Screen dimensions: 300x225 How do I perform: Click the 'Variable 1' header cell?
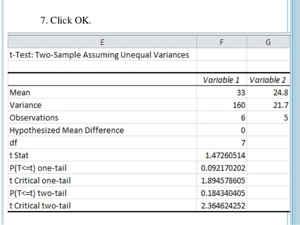(x=221, y=80)
